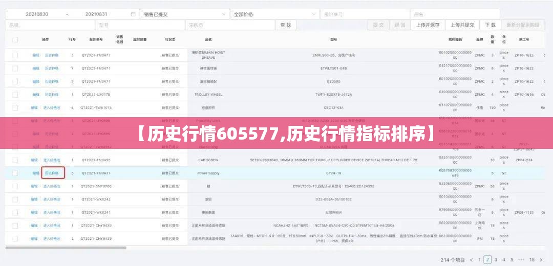Check the Power Supply row checkbox
Screen dimensions: 553x266
pos(15,173)
